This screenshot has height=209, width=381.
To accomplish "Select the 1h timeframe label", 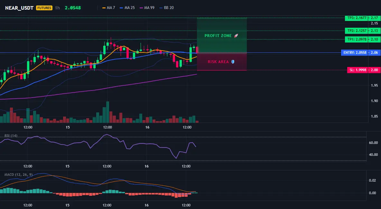I will [57, 8].
